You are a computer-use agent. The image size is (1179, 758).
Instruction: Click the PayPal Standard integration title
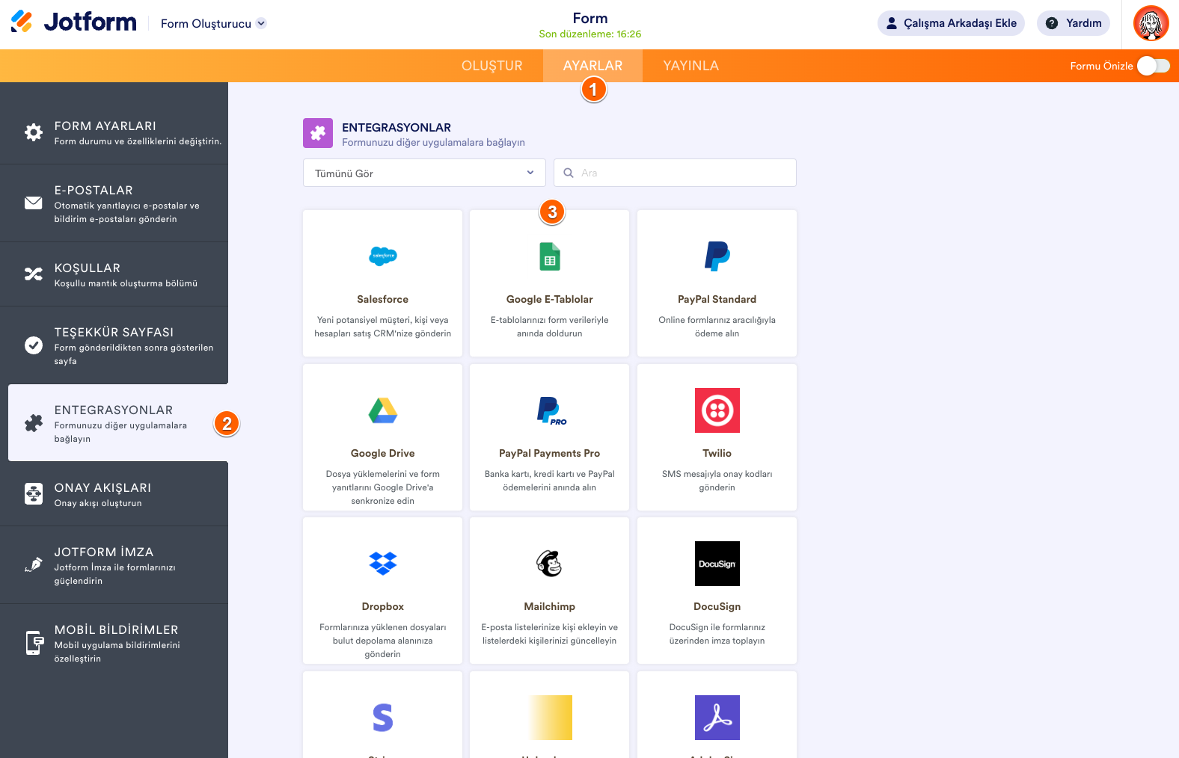pyautogui.click(x=717, y=299)
